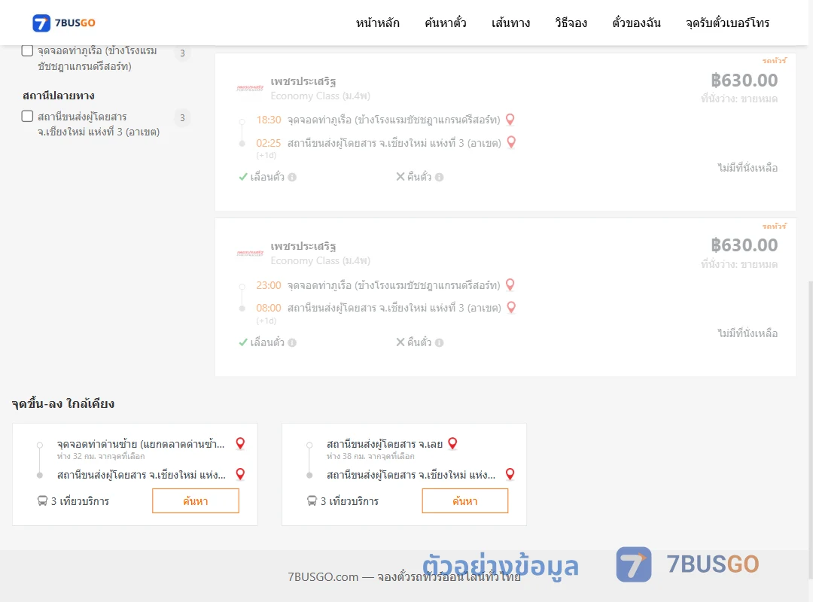This screenshot has height=602, width=813.
Task: Click 7BUSGO.com footer text
Action: (404, 576)
